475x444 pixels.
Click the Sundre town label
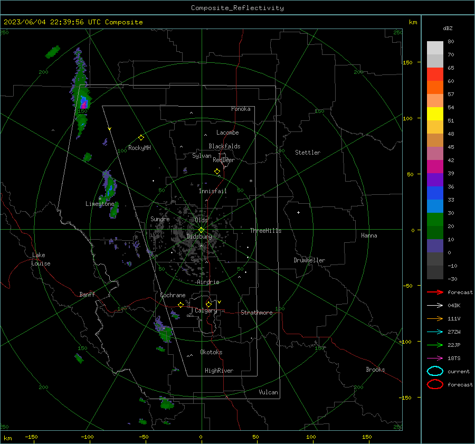pos(160,219)
